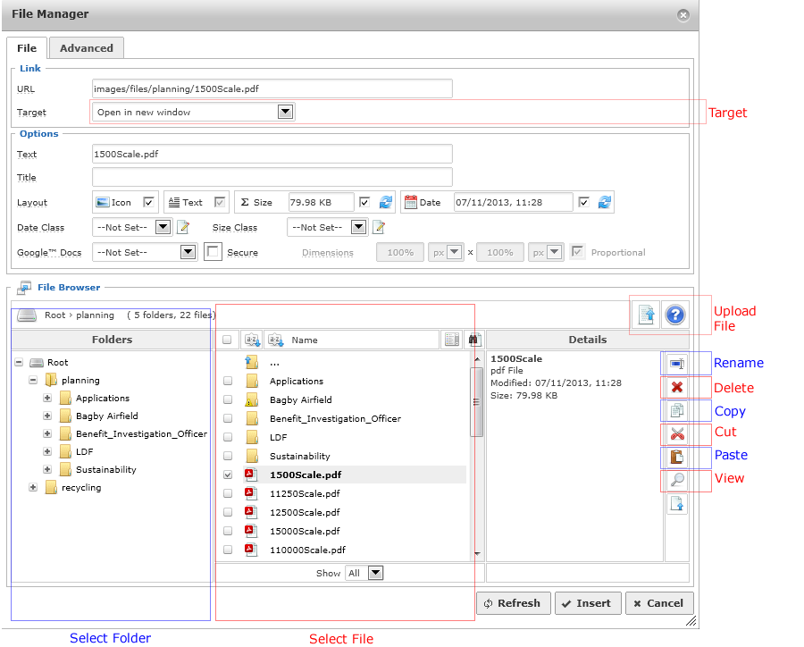
Task: Click into the link Text input field
Action: [272, 154]
